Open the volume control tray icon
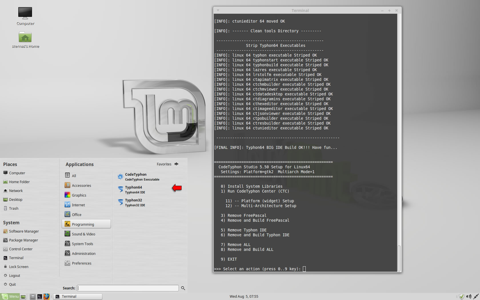The width and height of the screenshot is (480, 300). [469, 297]
